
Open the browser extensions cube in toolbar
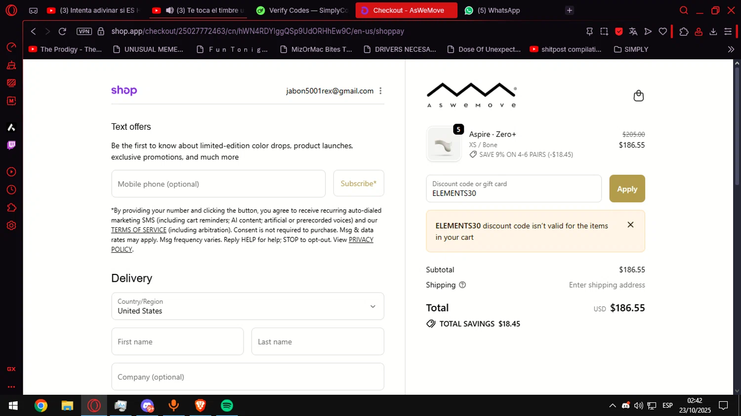(x=684, y=31)
